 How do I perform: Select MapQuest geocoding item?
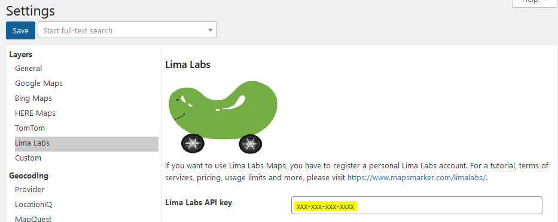click(x=33, y=219)
